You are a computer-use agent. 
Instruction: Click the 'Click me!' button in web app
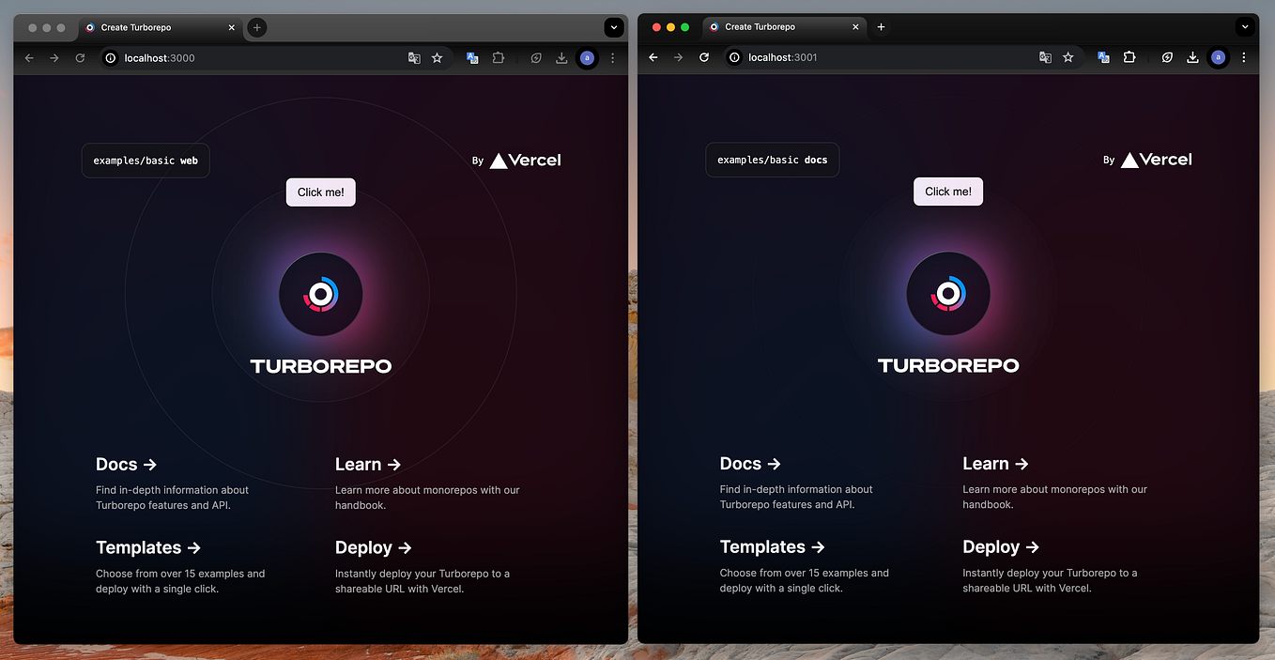[x=321, y=192]
